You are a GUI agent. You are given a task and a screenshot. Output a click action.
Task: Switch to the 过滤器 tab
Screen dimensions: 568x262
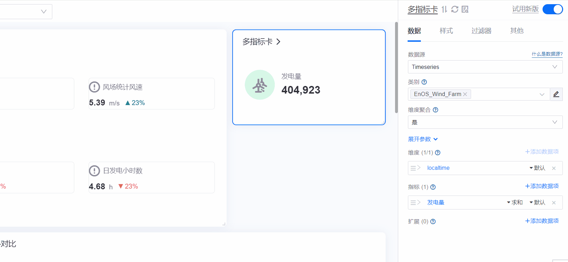pyautogui.click(x=482, y=31)
